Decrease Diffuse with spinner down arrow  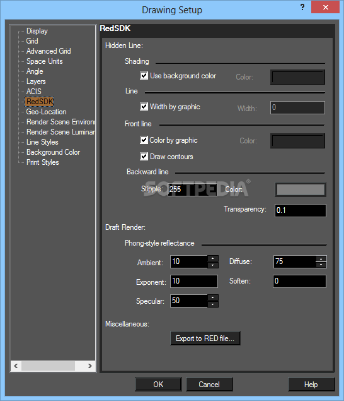321,265
